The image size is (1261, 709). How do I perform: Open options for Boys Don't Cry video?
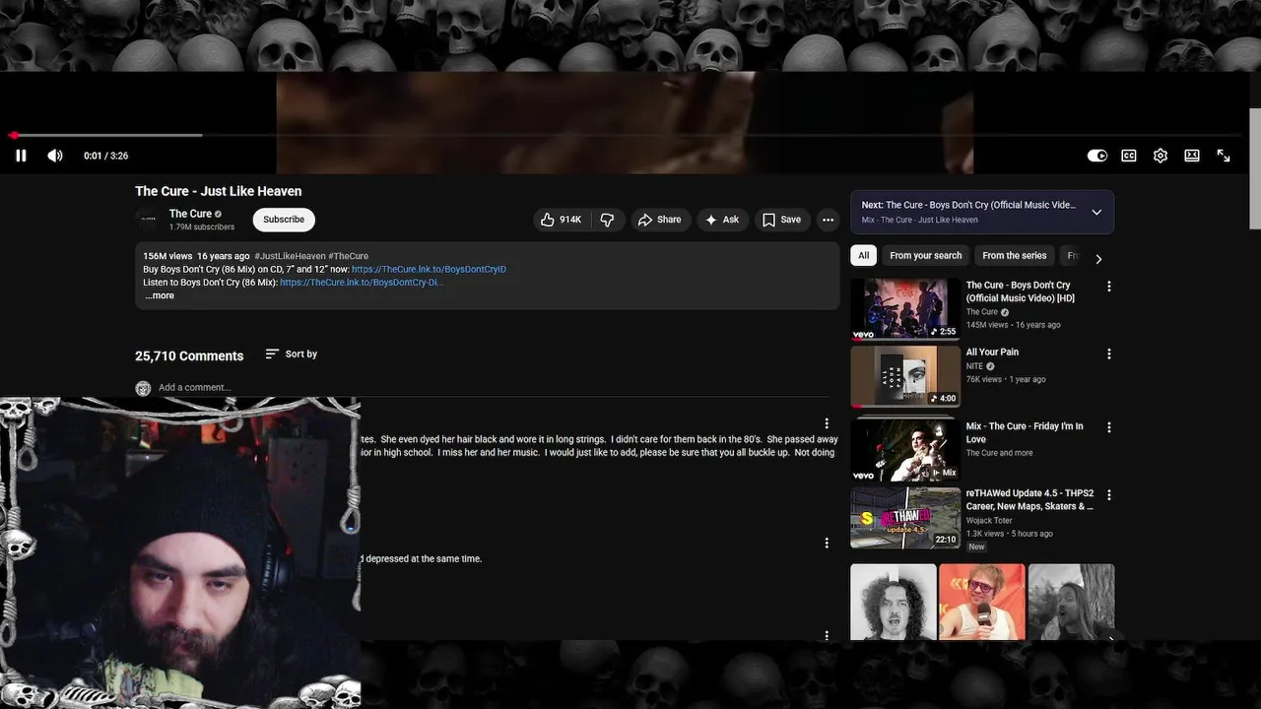[1108, 287]
